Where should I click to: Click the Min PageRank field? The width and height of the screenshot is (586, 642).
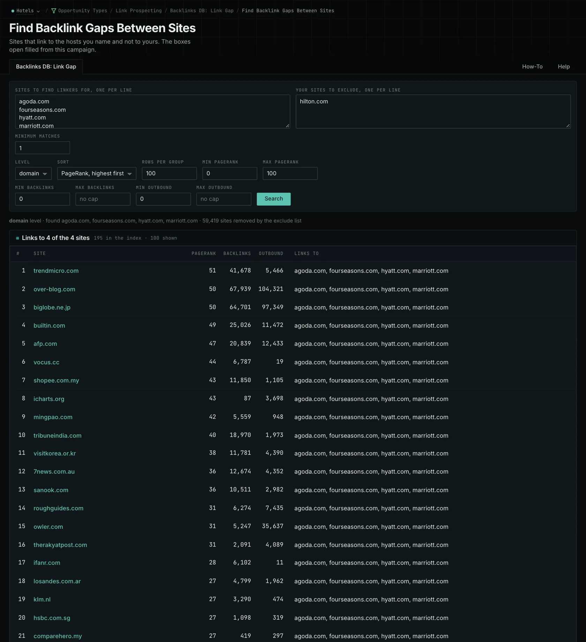click(230, 174)
